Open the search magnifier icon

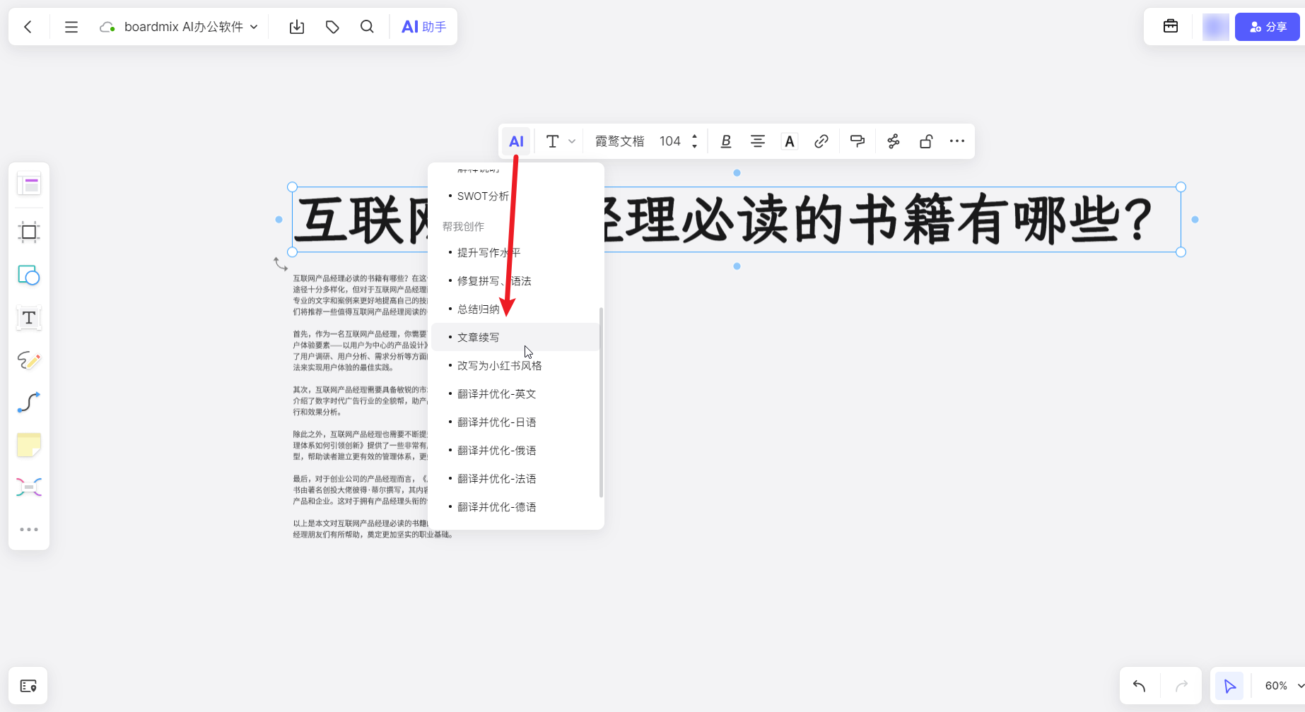pos(367,27)
